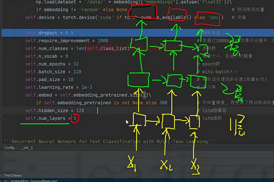Click the require_improvement value 1000
This screenshot has width=274, height=182.
[103, 41]
